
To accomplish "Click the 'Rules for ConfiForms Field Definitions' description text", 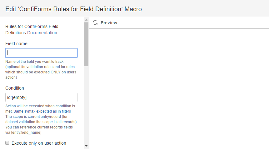I will (x=32, y=30).
